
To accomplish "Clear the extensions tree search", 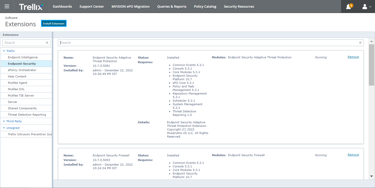I will tap(47, 43).
